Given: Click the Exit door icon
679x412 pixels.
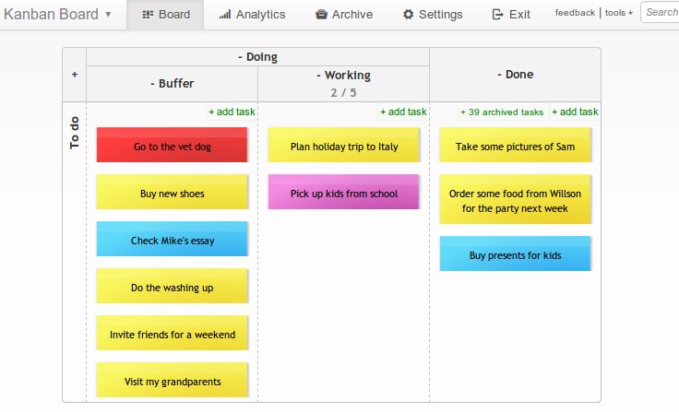Looking at the screenshot, I should (x=497, y=15).
